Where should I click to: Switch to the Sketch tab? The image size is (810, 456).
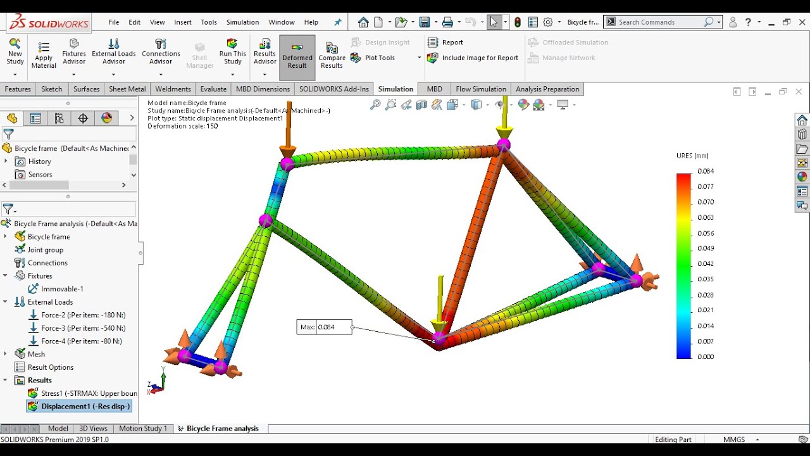pos(52,89)
